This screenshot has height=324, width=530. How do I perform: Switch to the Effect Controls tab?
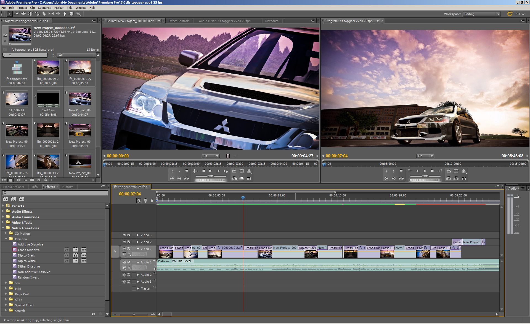tap(179, 21)
